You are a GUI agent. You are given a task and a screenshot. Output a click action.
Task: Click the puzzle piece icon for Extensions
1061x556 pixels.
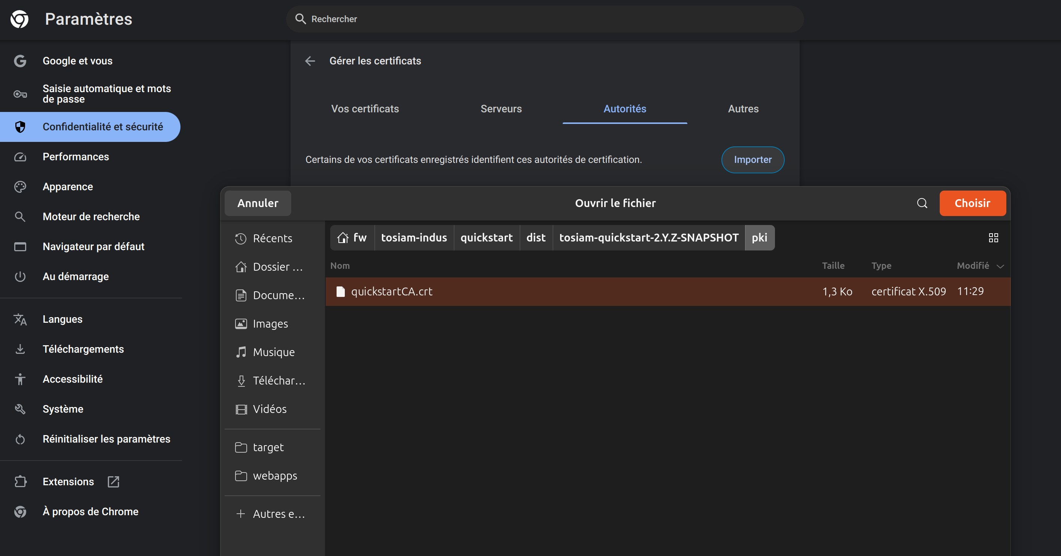tap(20, 482)
